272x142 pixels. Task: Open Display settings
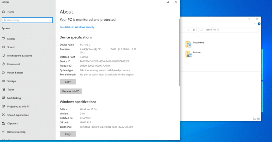[x=11, y=39]
